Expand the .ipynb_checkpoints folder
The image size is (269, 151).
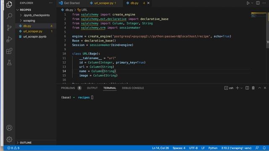tap(36, 15)
